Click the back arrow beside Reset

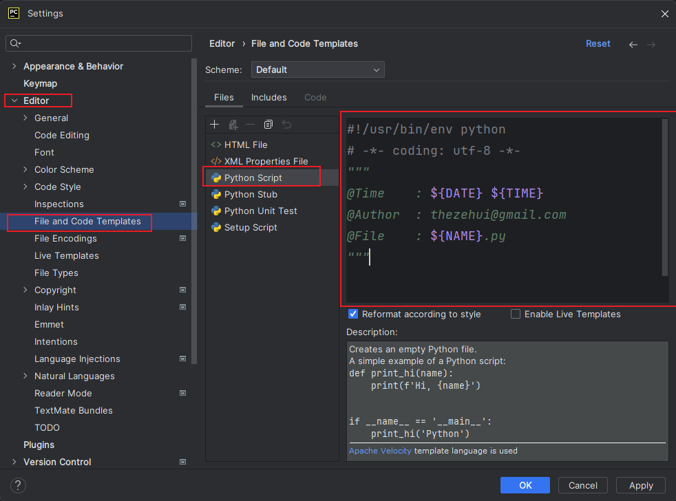tap(633, 44)
